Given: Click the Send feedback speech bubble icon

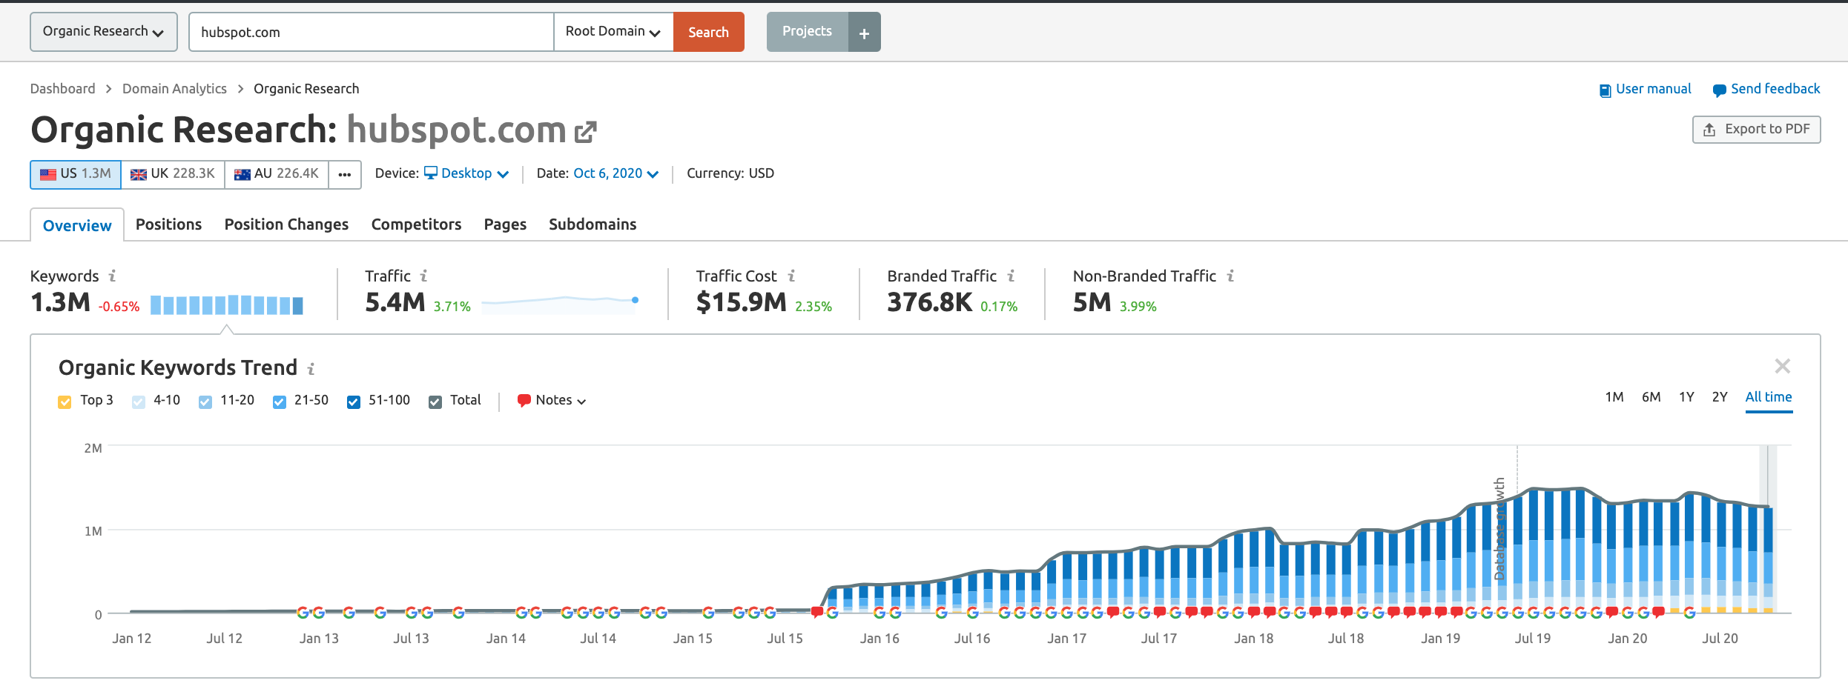Looking at the screenshot, I should click(1719, 90).
